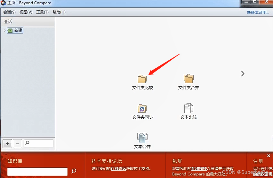Run the 知识库 search magnifier

click(x=74, y=171)
